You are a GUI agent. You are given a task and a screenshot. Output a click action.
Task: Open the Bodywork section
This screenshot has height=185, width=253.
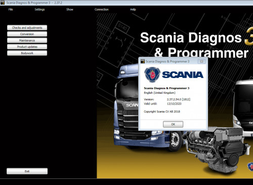(x=27, y=53)
